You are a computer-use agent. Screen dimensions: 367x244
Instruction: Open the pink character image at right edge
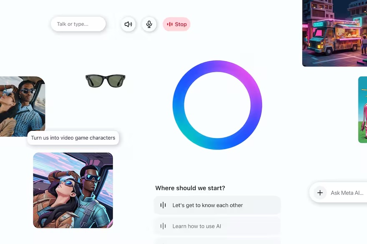[362, 110]
